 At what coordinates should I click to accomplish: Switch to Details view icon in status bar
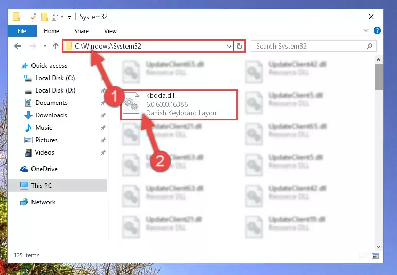coord(364,256)
